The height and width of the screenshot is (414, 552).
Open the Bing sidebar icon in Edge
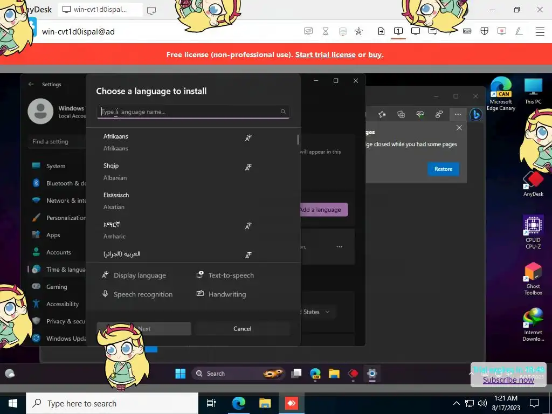(476, 114)
